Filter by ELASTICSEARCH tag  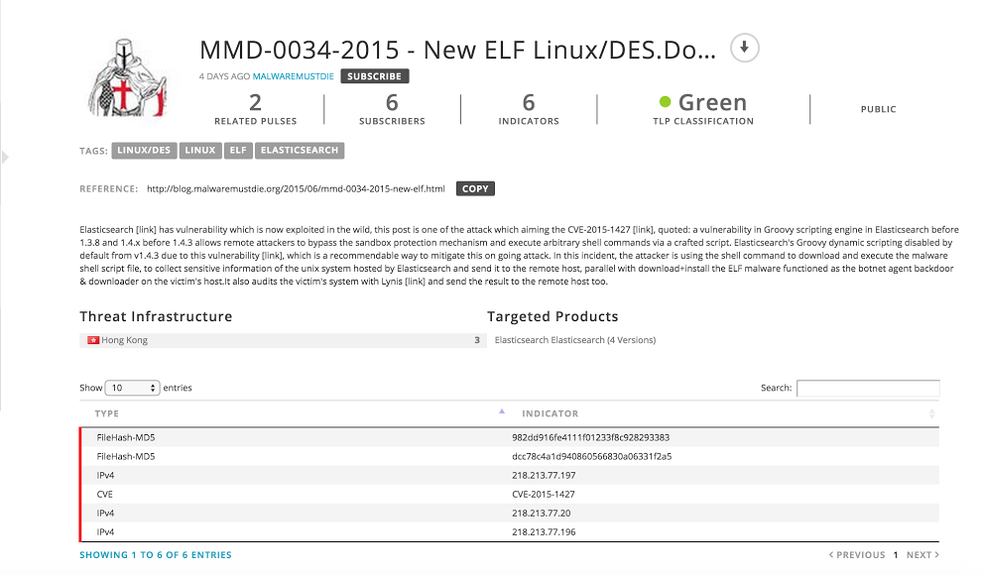coord(300,151)
